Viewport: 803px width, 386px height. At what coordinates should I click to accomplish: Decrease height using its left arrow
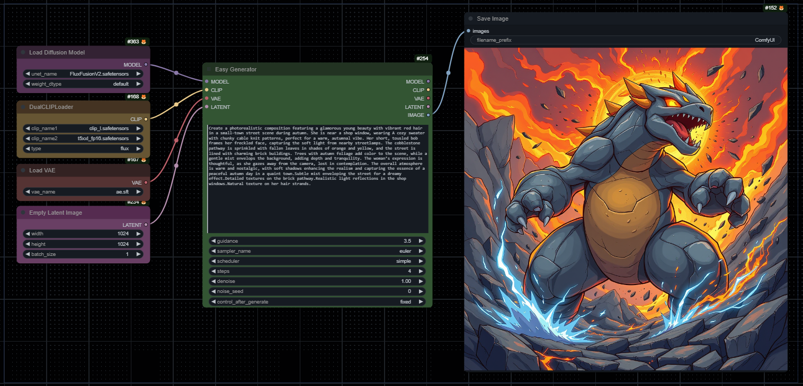click(27, 244)
